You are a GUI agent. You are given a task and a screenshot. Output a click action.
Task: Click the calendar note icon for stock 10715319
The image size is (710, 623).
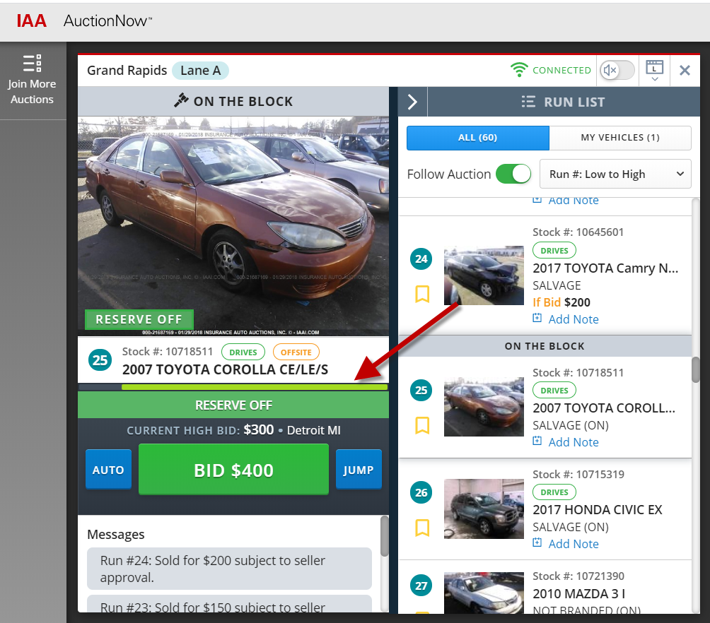(x=537, y=542)
